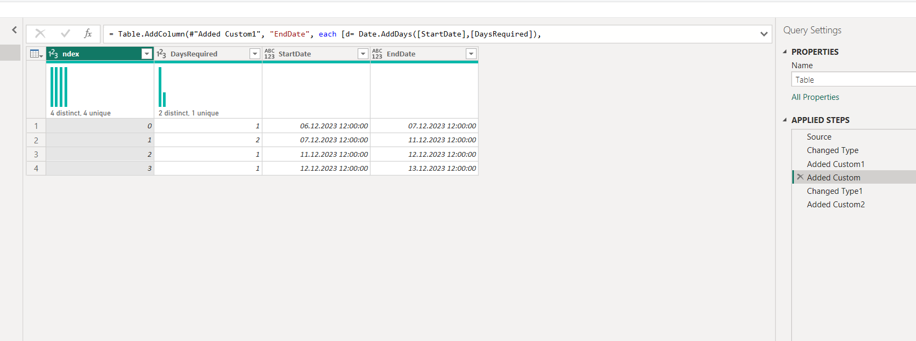Open filter dropdown for ndex column

[x=147, y=54]
